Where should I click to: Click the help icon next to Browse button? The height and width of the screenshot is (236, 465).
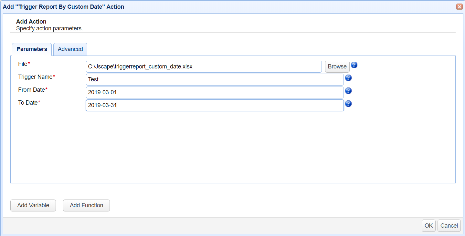[354, 65]
